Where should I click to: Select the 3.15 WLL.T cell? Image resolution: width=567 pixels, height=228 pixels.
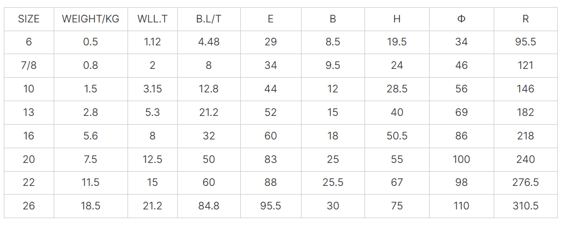(x=152, y=89)
